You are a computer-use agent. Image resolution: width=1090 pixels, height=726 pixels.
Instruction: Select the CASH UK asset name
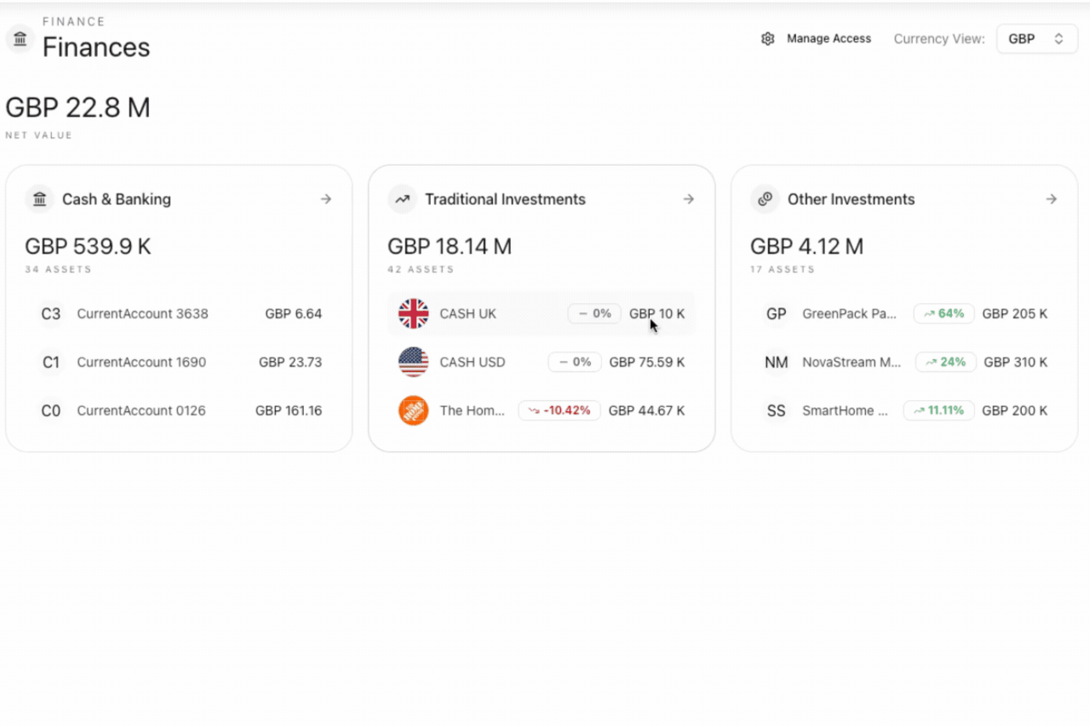[x=468, y=314]
